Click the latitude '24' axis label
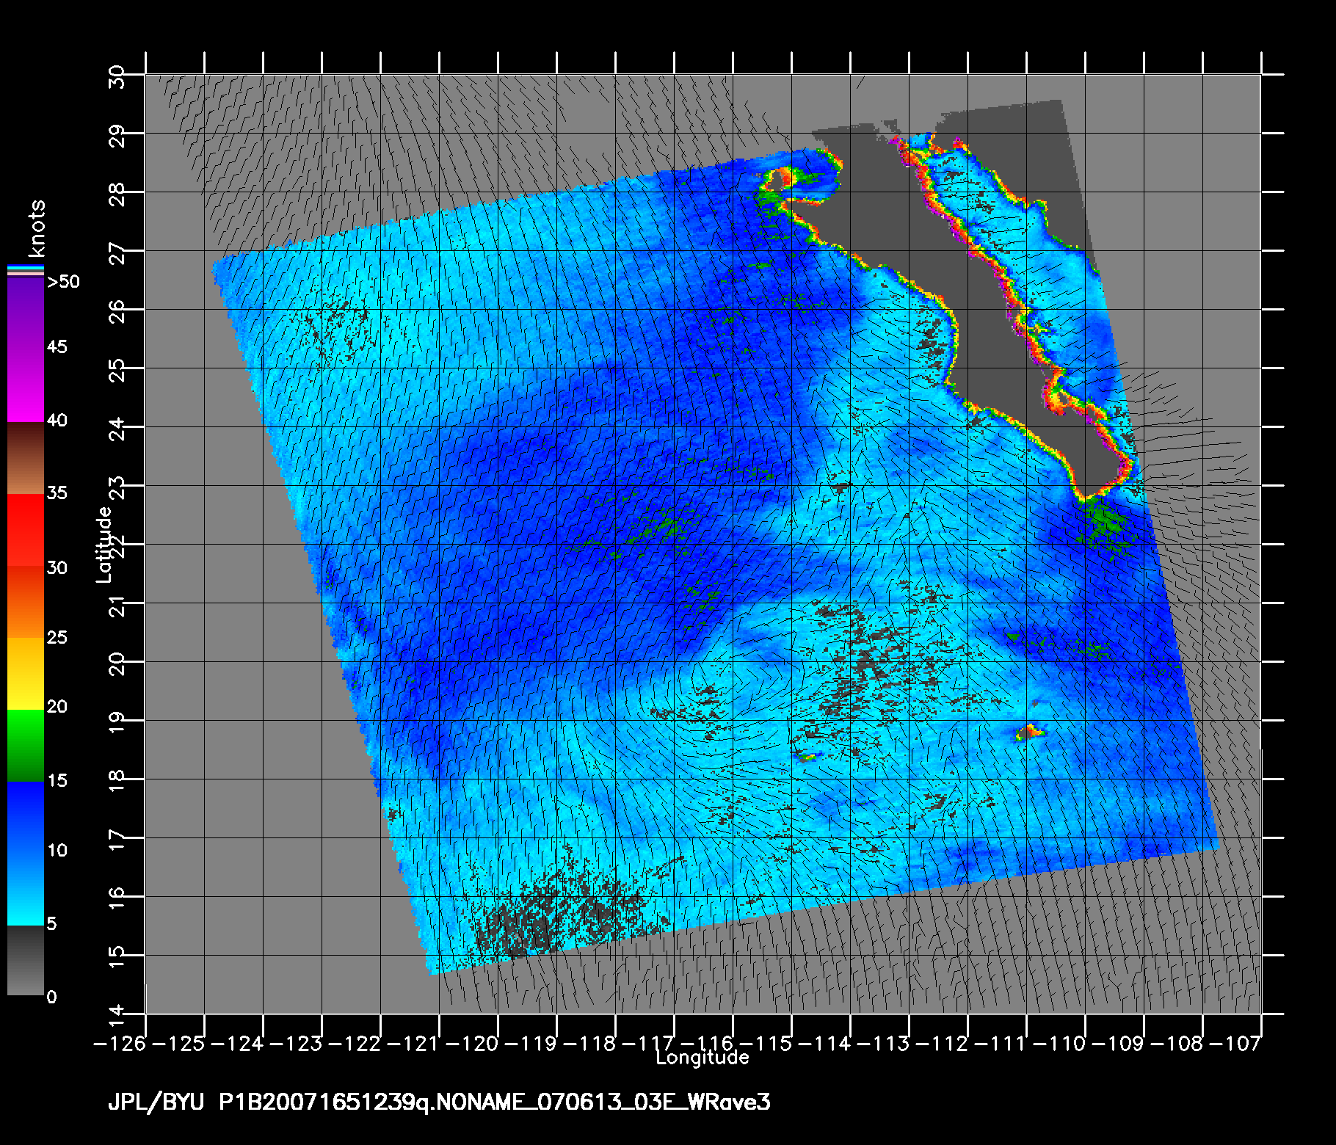 [117, 428]
